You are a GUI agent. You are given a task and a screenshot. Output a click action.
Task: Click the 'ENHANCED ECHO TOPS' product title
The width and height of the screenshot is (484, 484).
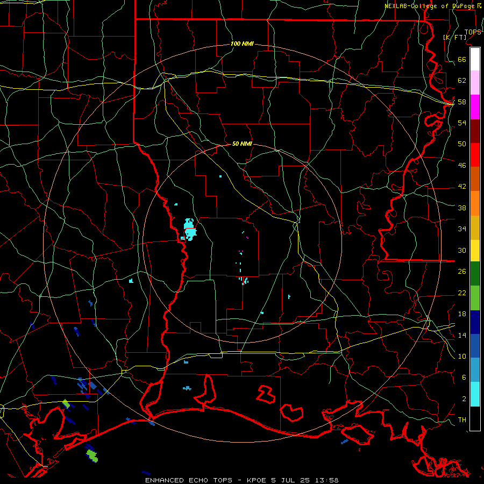(189, 480)
